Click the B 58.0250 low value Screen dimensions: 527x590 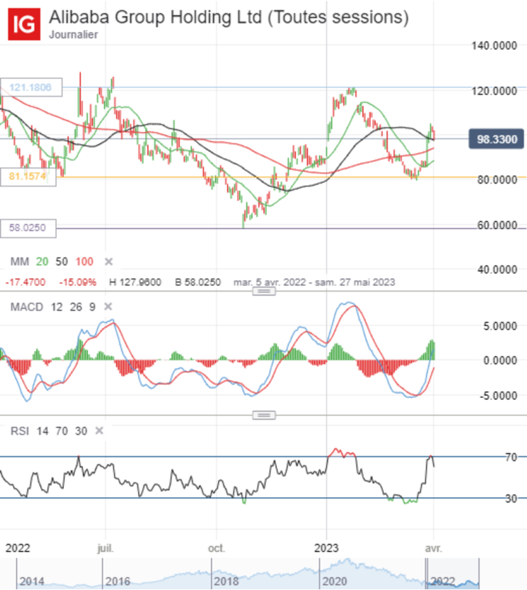point(198,282)
